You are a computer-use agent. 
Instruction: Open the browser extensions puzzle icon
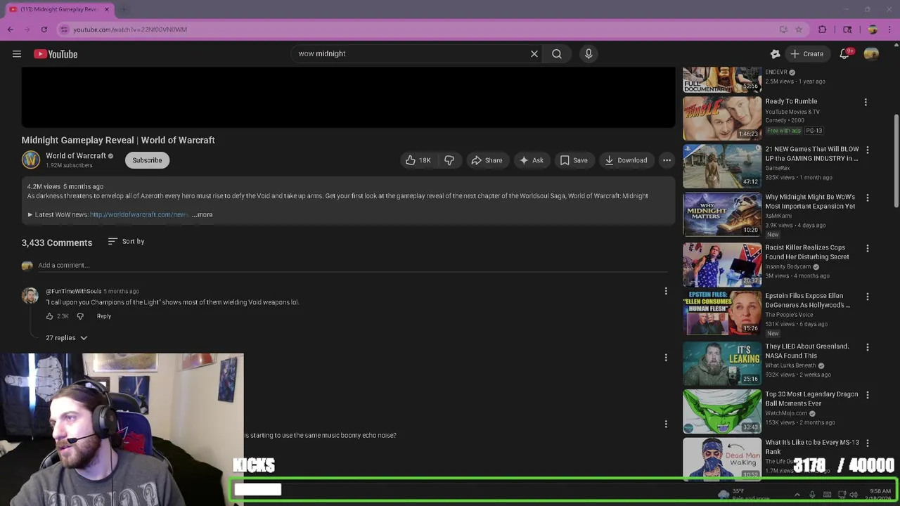tap(823, 30)
